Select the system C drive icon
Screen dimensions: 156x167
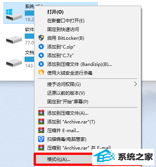pos(14,14)
